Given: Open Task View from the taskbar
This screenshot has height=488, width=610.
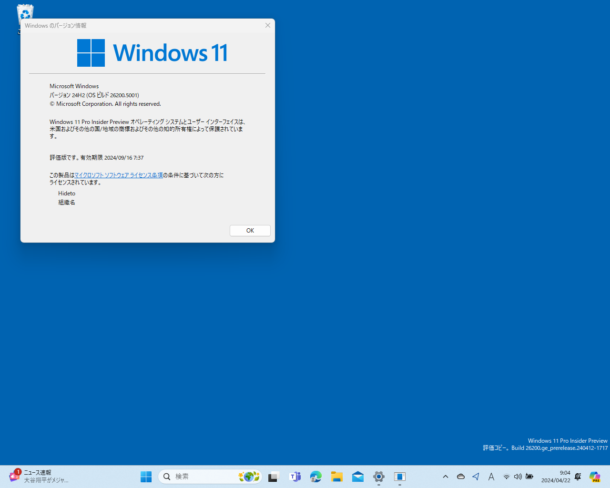Looking at the screenshot, I should pyautogui.click(x=273, y=476).
